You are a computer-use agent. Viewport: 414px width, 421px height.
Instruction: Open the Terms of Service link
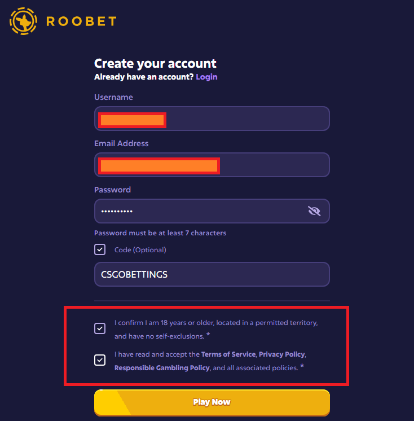click(x=228, y=354)
